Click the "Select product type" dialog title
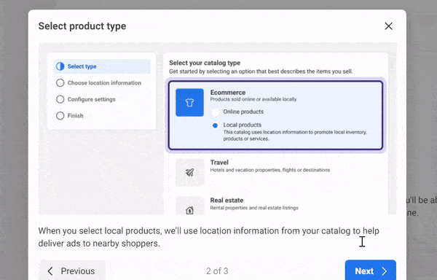Image resolution: width=437 pixels, height=280 pixels. click(82, 26)
